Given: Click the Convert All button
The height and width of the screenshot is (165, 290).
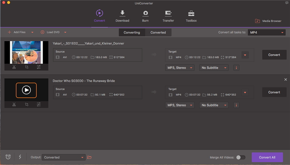Looking at the screenshot, I should point(267,157).
